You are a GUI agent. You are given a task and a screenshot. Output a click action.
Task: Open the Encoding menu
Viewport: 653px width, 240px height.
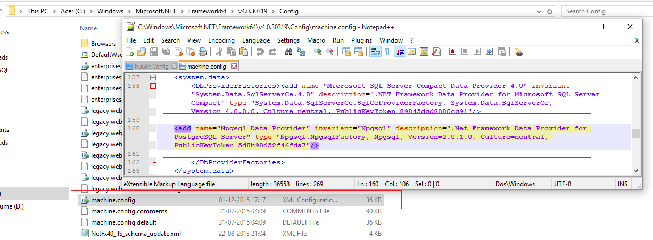[x=221, y=40]
